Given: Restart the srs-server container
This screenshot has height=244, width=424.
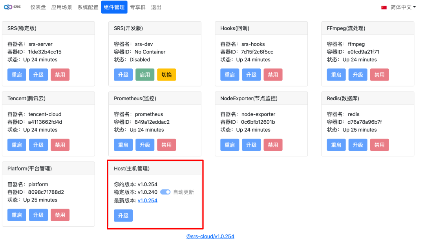Looking at the screenshot, I should click(x=17, y=75).
